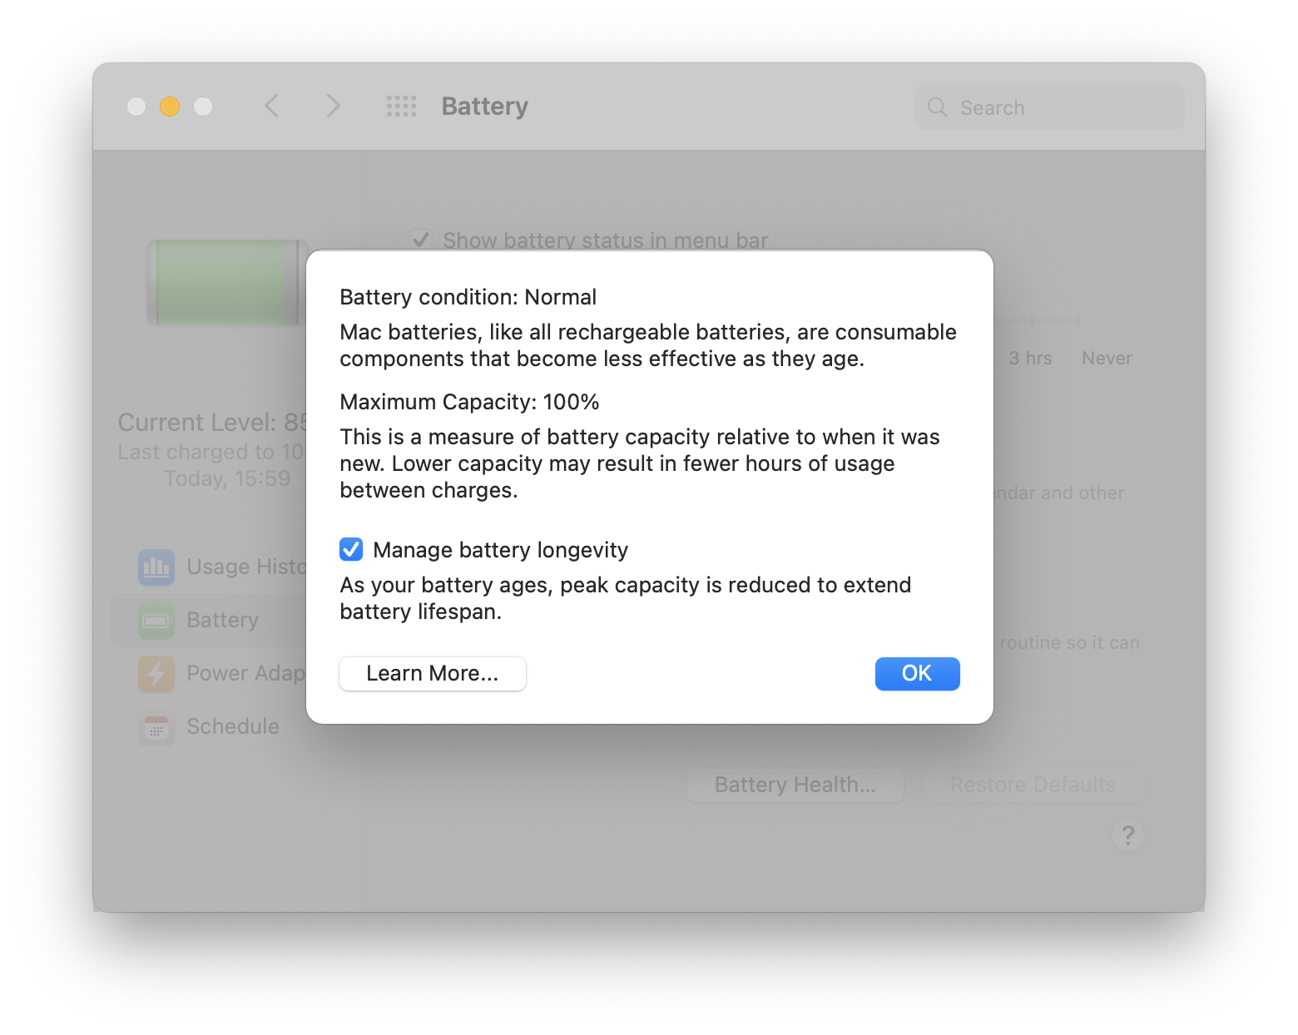Click the magnifying glass search icon

click(x=938, y=107)
